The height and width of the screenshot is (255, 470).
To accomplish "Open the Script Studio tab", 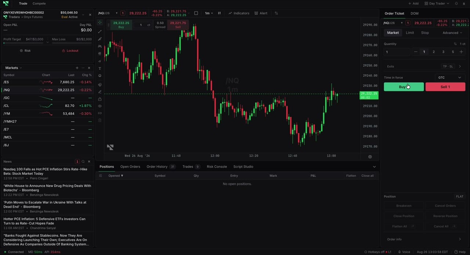I will tap(243, 167).
